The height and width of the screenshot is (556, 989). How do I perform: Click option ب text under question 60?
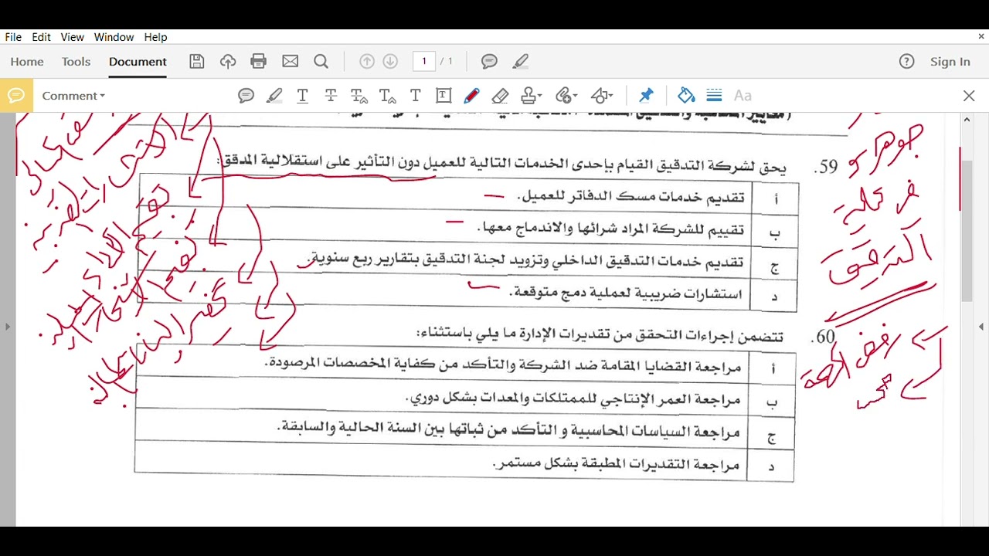tap(573, 398)
